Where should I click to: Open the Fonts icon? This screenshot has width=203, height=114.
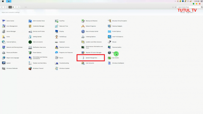pos(4,37)
